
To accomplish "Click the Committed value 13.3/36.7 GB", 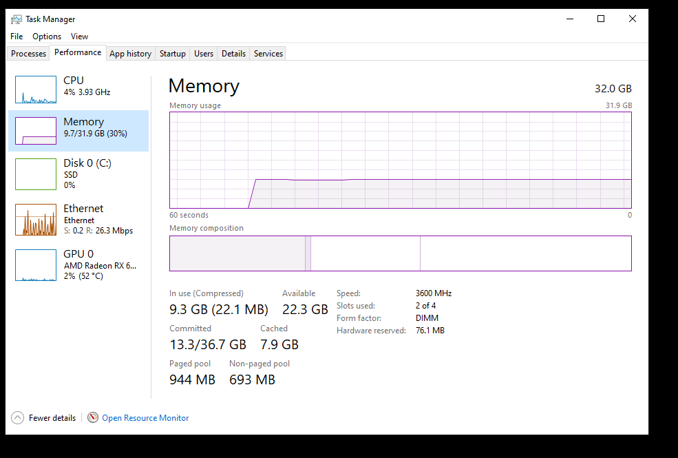I will 208,344.
